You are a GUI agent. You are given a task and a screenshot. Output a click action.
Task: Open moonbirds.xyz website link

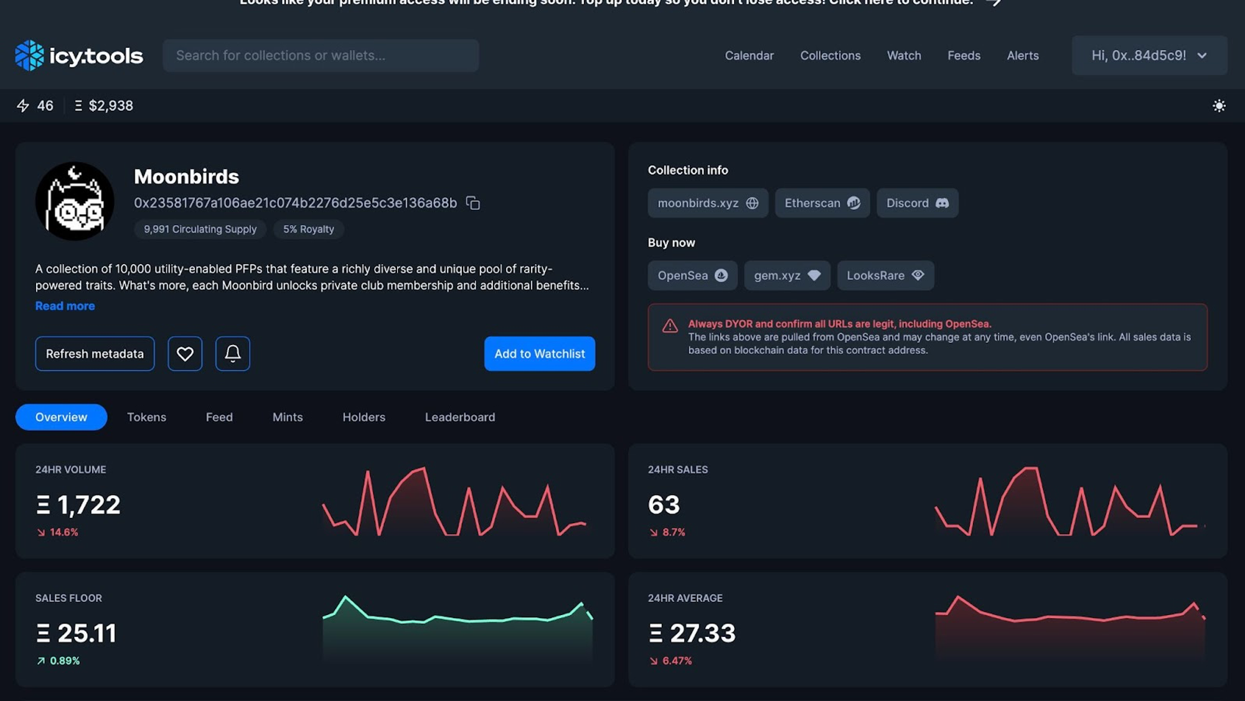point(708,203)
